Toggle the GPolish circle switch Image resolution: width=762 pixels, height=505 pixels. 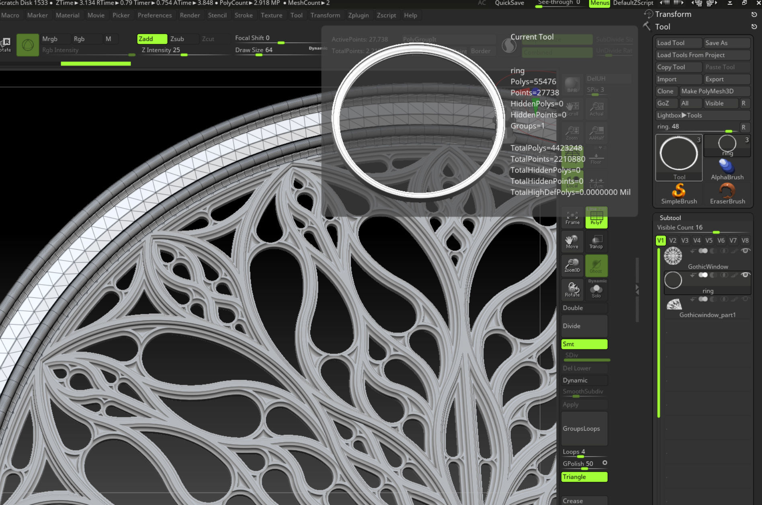coord(604,463)
